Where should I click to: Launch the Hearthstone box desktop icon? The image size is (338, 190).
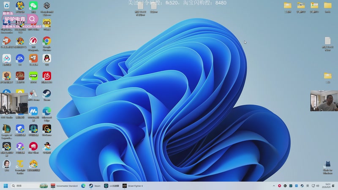(7, 76)
